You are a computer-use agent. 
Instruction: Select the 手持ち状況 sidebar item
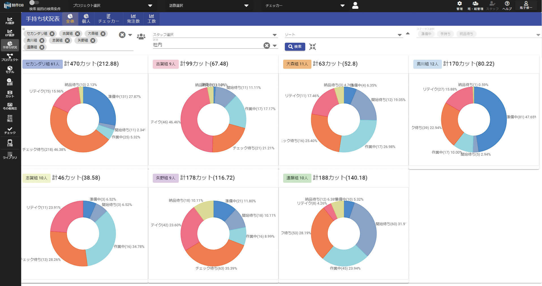pyautogui.click(x=10, y=45)
